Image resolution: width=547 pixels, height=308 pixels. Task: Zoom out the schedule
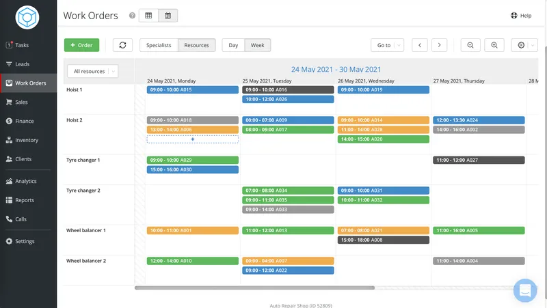pos(470,45)
